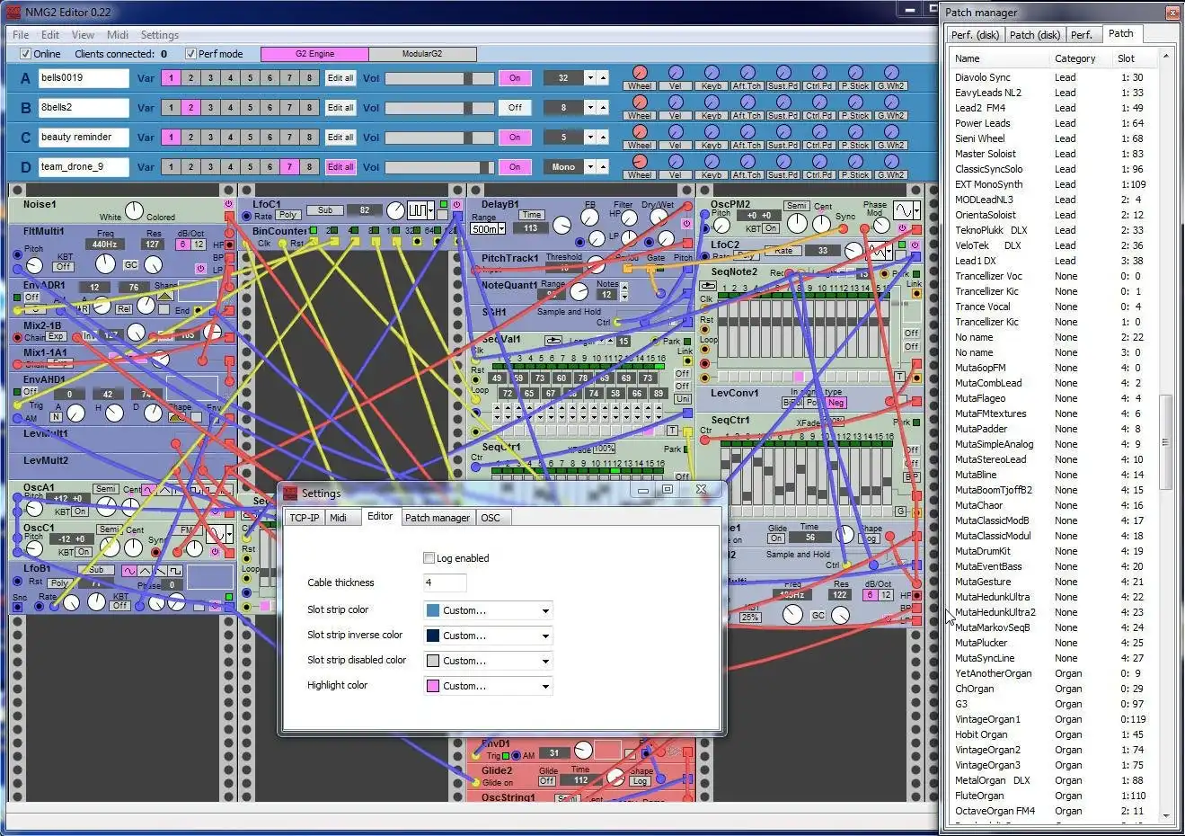Click the Sust.Pd knob in slot C
Screen dimensions: 1185x836
[x=783, y=132]
